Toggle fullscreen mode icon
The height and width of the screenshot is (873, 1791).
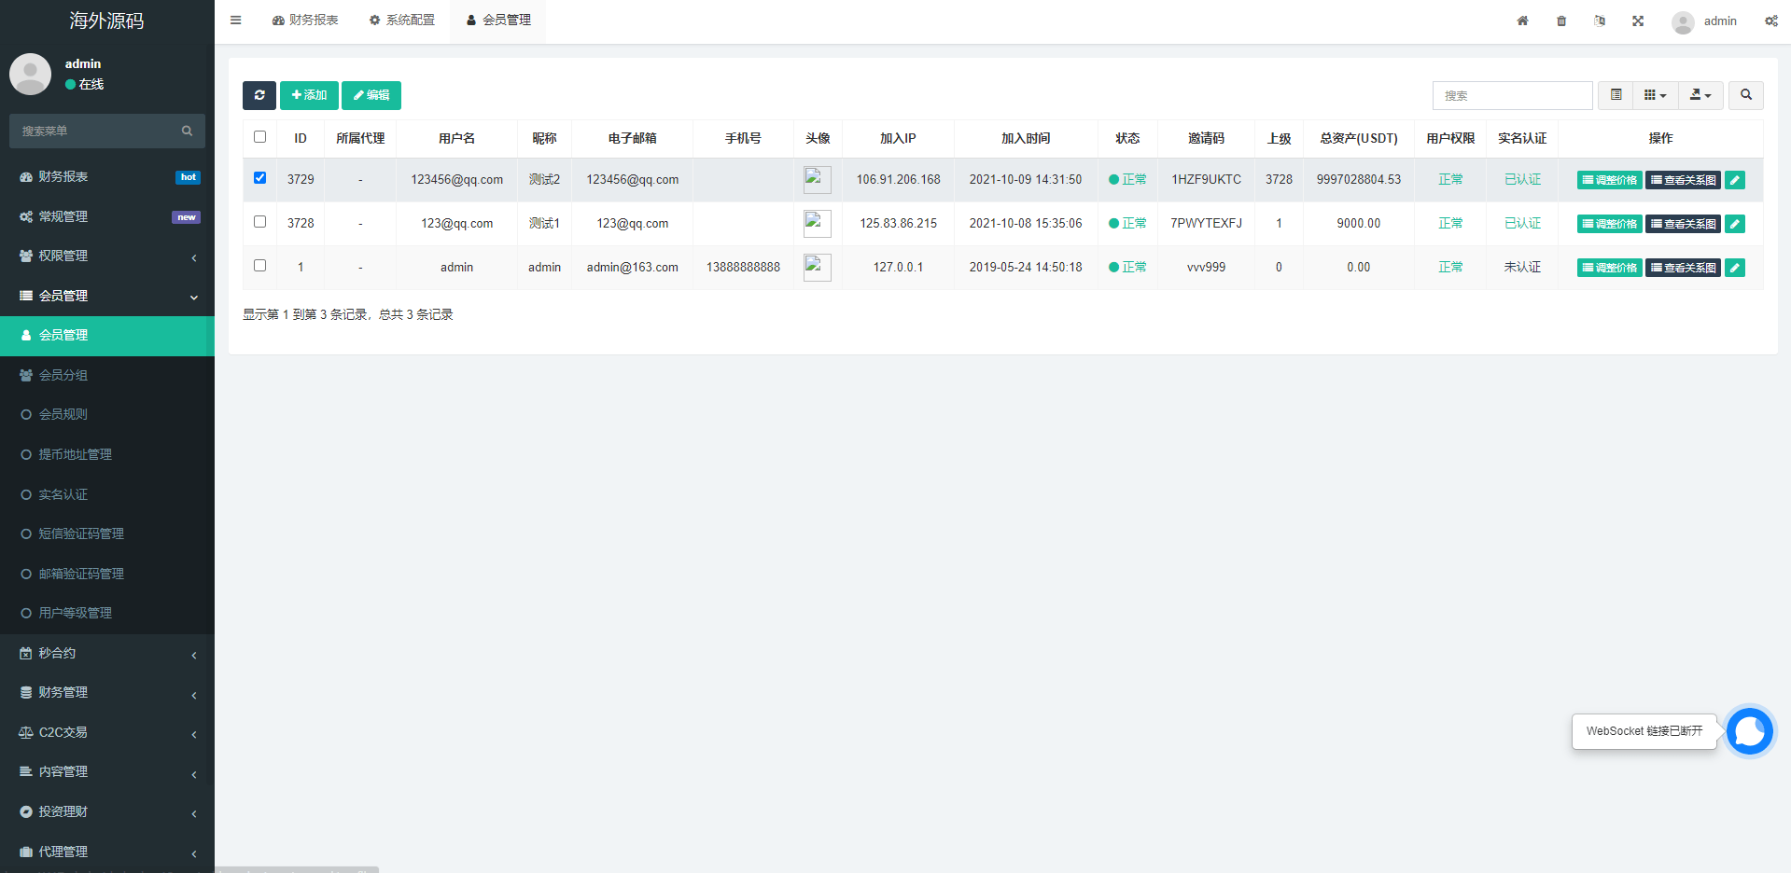(x=1638, y=21)
